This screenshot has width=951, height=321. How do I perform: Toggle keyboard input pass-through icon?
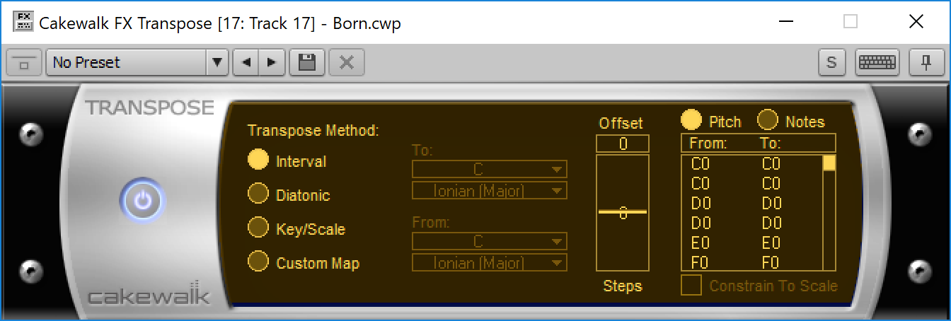tap(877, 62)
